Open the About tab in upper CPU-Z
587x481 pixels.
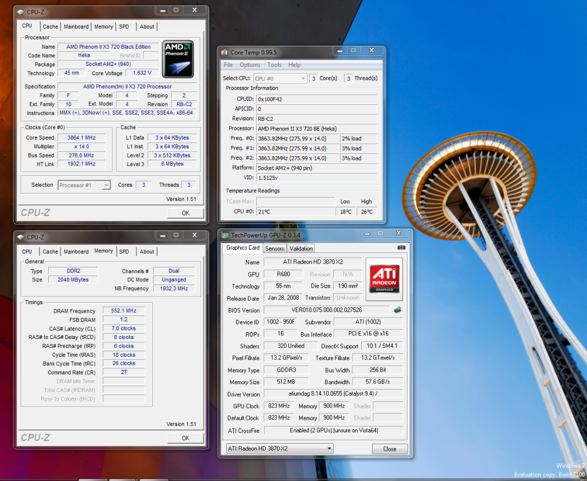coord(147,26)
